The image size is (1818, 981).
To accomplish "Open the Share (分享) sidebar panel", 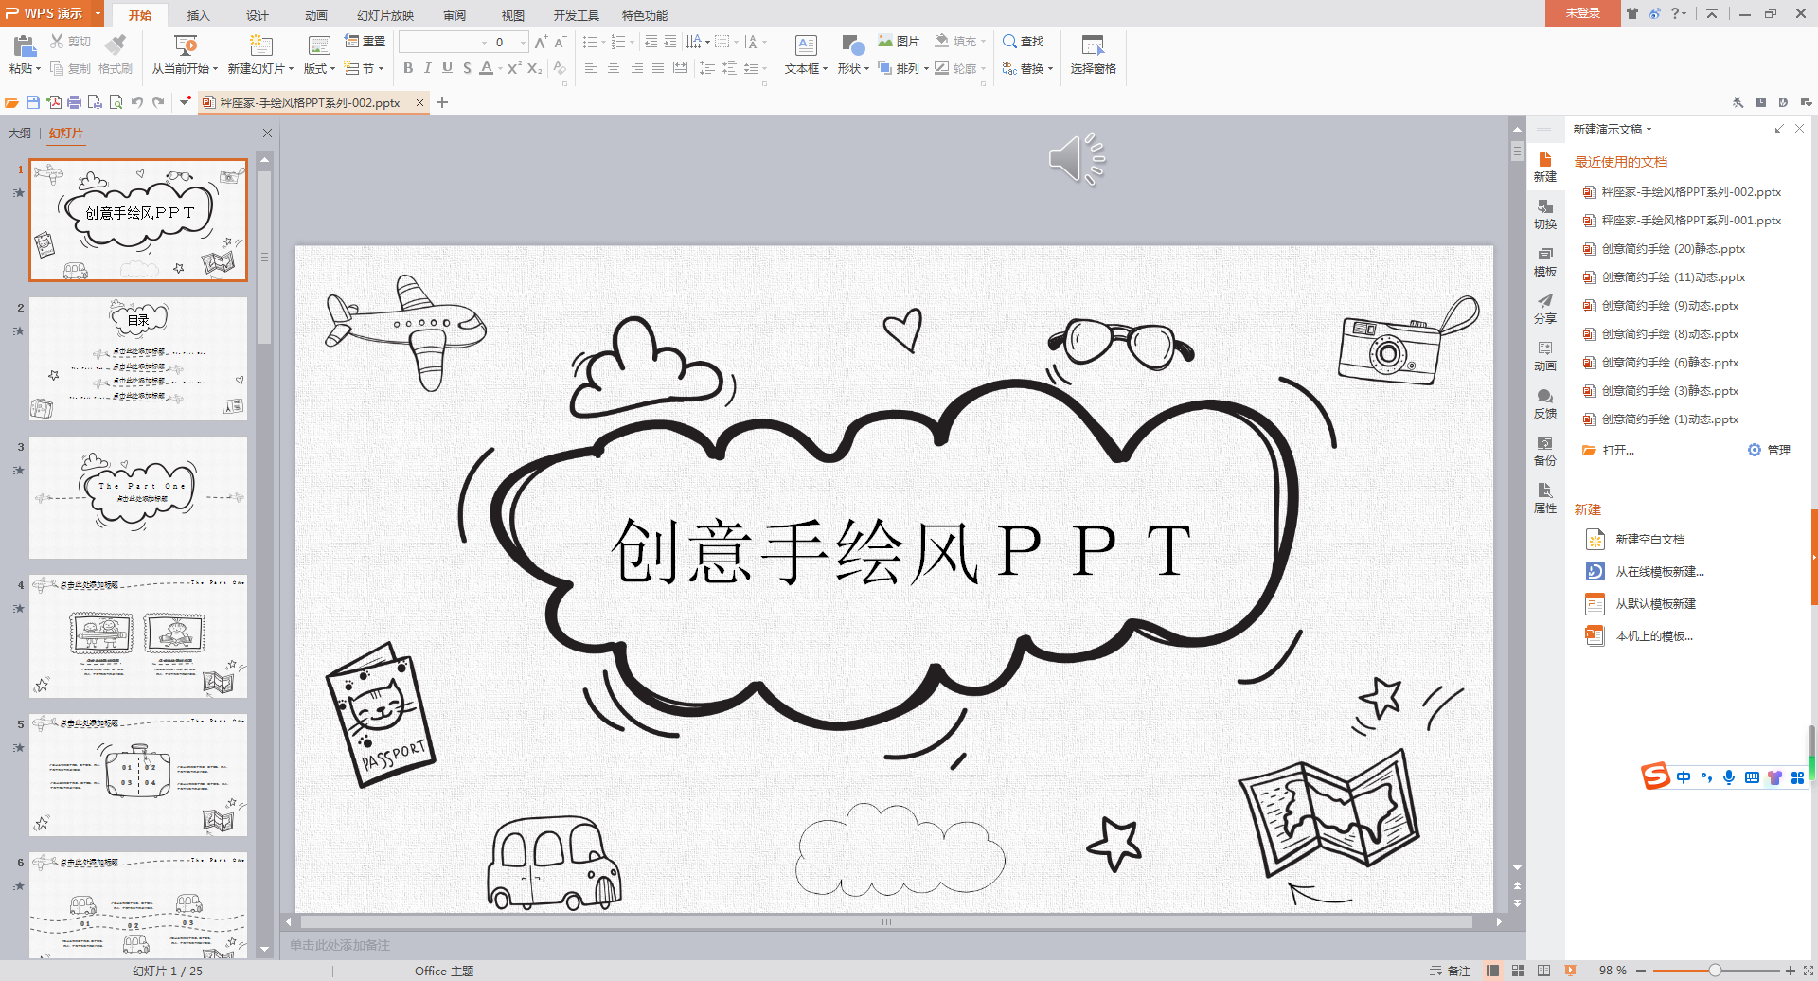I will (x=1545, y=310).
